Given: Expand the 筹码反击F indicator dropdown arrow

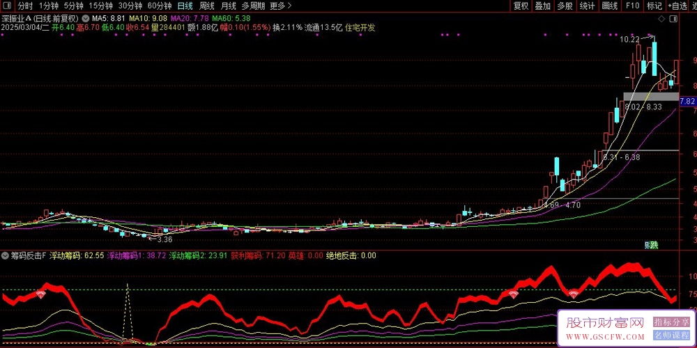Looking at the screenshot, I should click(6, 255).
